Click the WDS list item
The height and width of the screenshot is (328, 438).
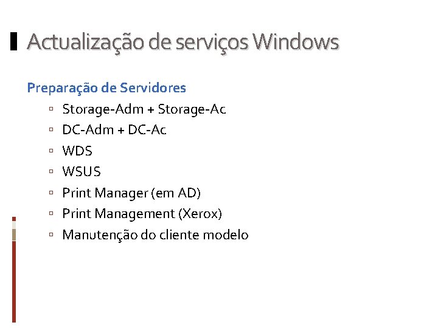coord(77,151)
